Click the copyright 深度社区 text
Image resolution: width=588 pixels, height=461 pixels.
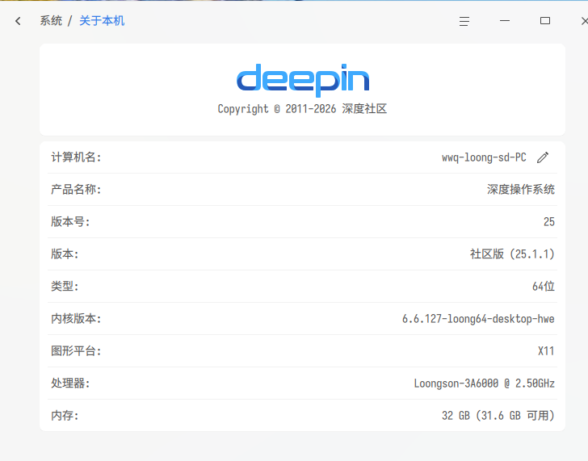point(364,109)
